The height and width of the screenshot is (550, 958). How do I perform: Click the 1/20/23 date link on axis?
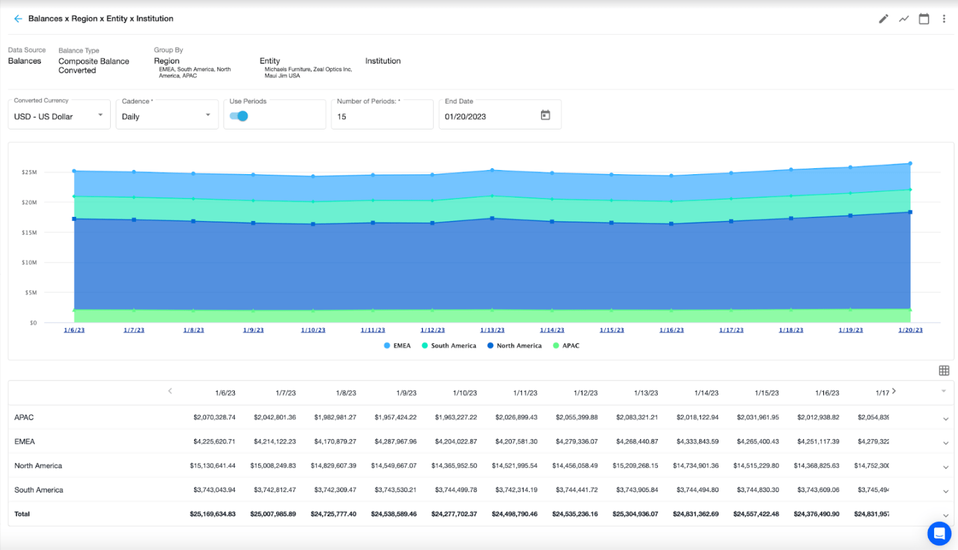coord(910,330)
